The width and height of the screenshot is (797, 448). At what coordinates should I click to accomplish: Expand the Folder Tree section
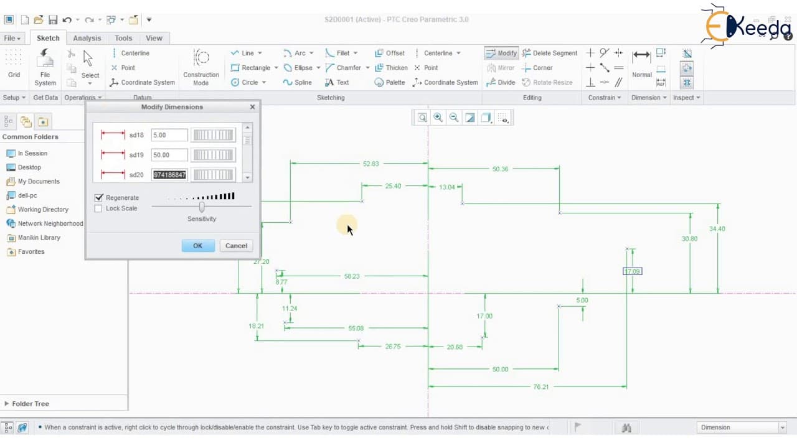[27, 404]
